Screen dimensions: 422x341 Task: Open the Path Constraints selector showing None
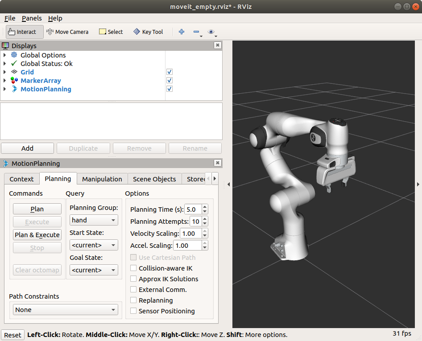65,309
